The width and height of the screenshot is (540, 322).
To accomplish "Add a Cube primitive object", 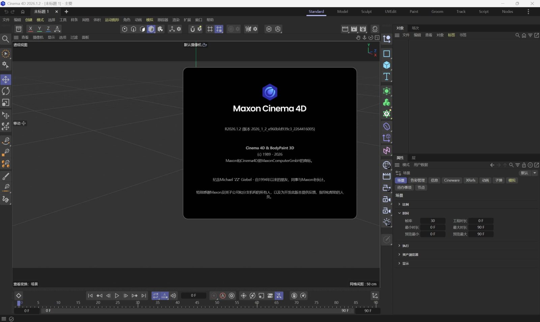I will pos(387,65).
